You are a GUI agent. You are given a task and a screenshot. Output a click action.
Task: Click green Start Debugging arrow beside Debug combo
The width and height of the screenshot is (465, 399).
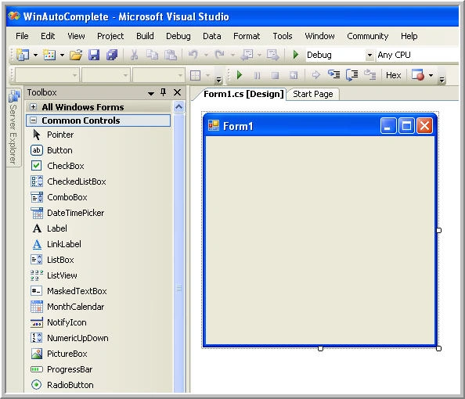coord(295,55)
